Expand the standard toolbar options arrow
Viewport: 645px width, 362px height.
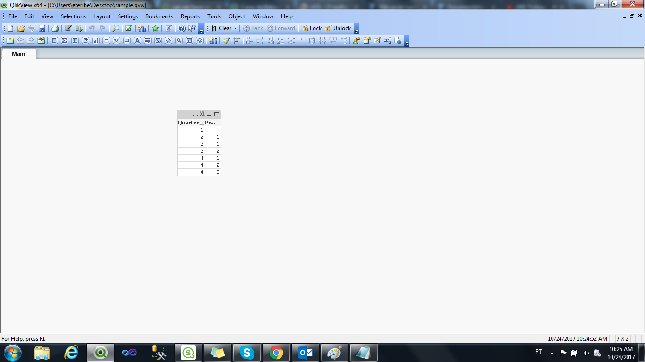click(x=201, y=29)
